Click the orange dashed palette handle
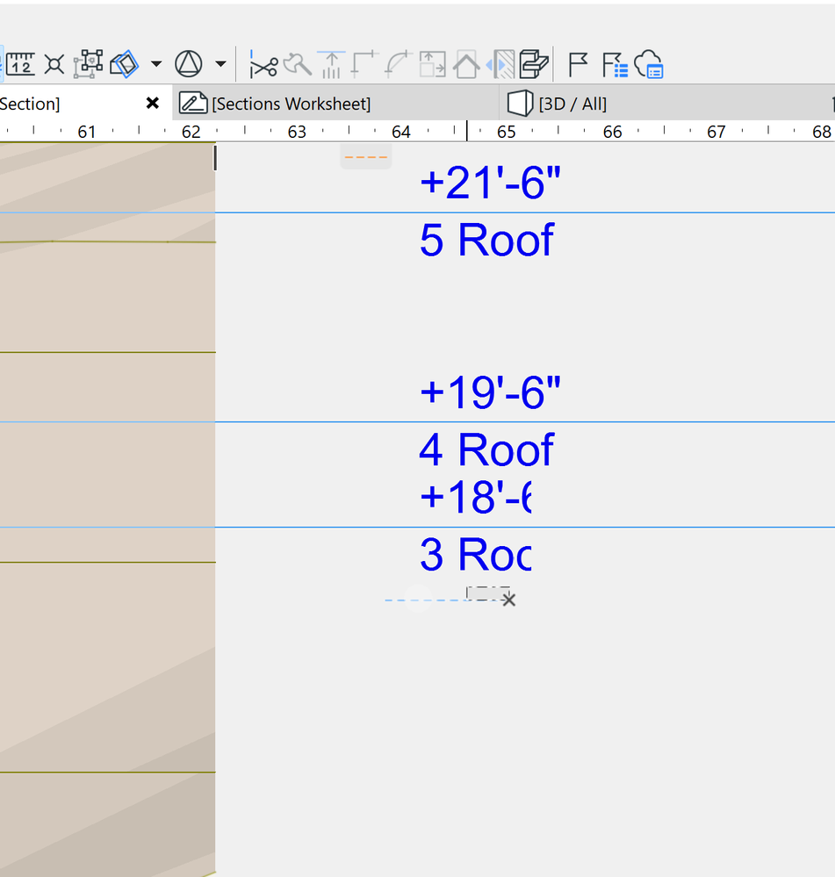 [x=366, y=156]
